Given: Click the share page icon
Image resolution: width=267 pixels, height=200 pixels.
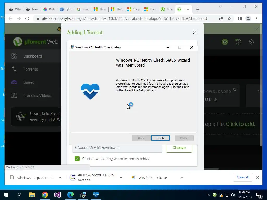Looking at the screenshot, I should click(x=221, y=18).
